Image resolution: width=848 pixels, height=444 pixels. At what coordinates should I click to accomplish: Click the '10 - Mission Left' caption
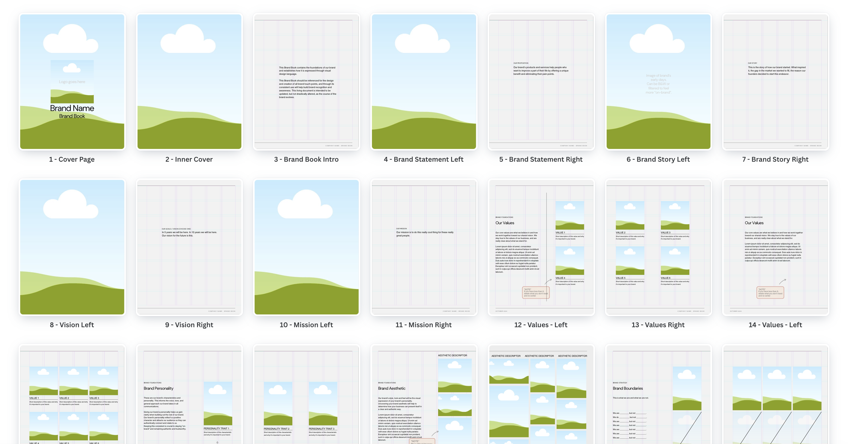(306, 325)
